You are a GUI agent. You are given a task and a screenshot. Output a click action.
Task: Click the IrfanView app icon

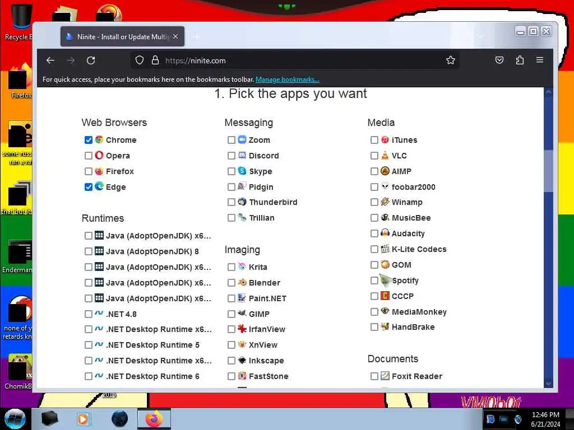242,329
